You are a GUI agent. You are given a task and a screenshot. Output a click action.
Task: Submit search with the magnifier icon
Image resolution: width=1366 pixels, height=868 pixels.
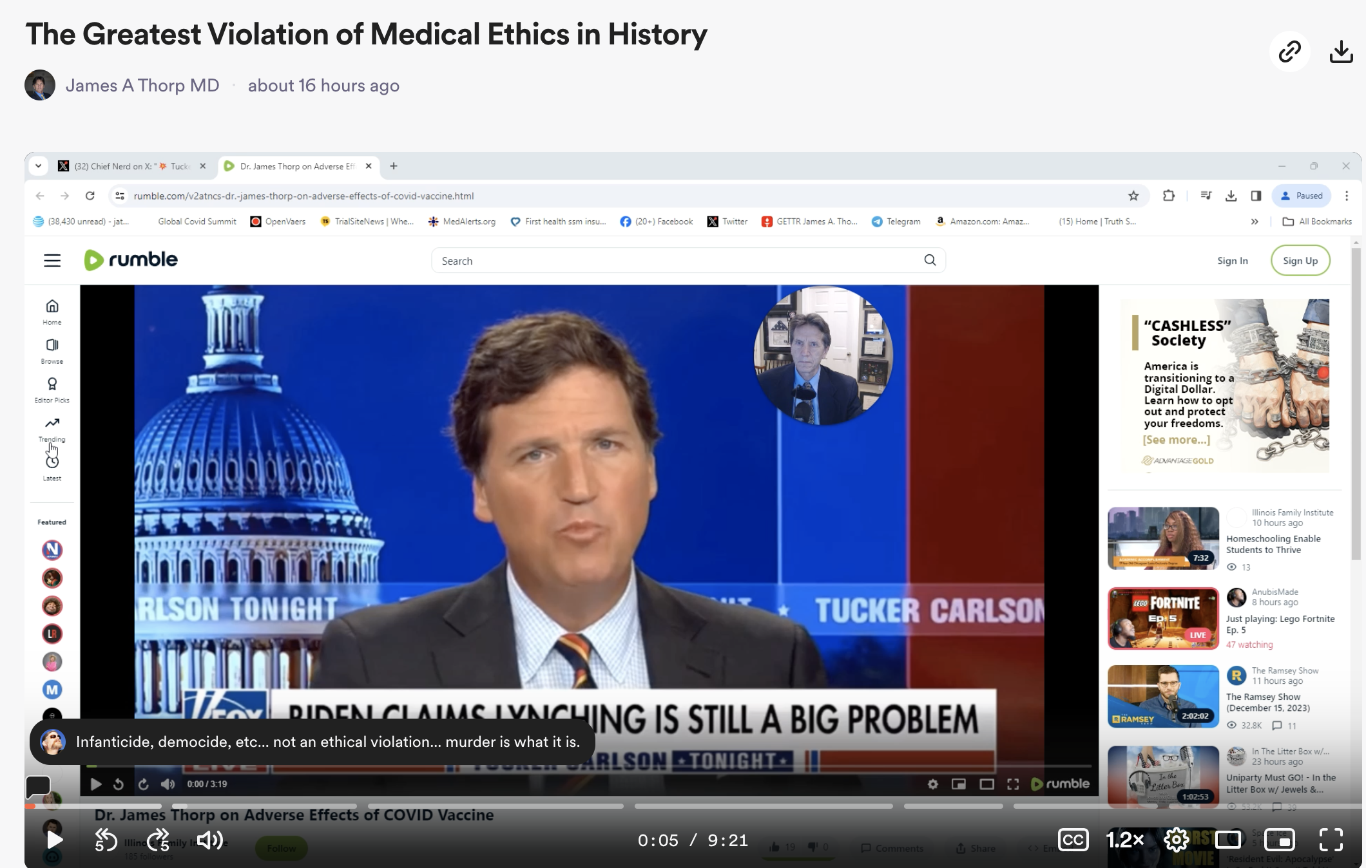tap(930, 260)
